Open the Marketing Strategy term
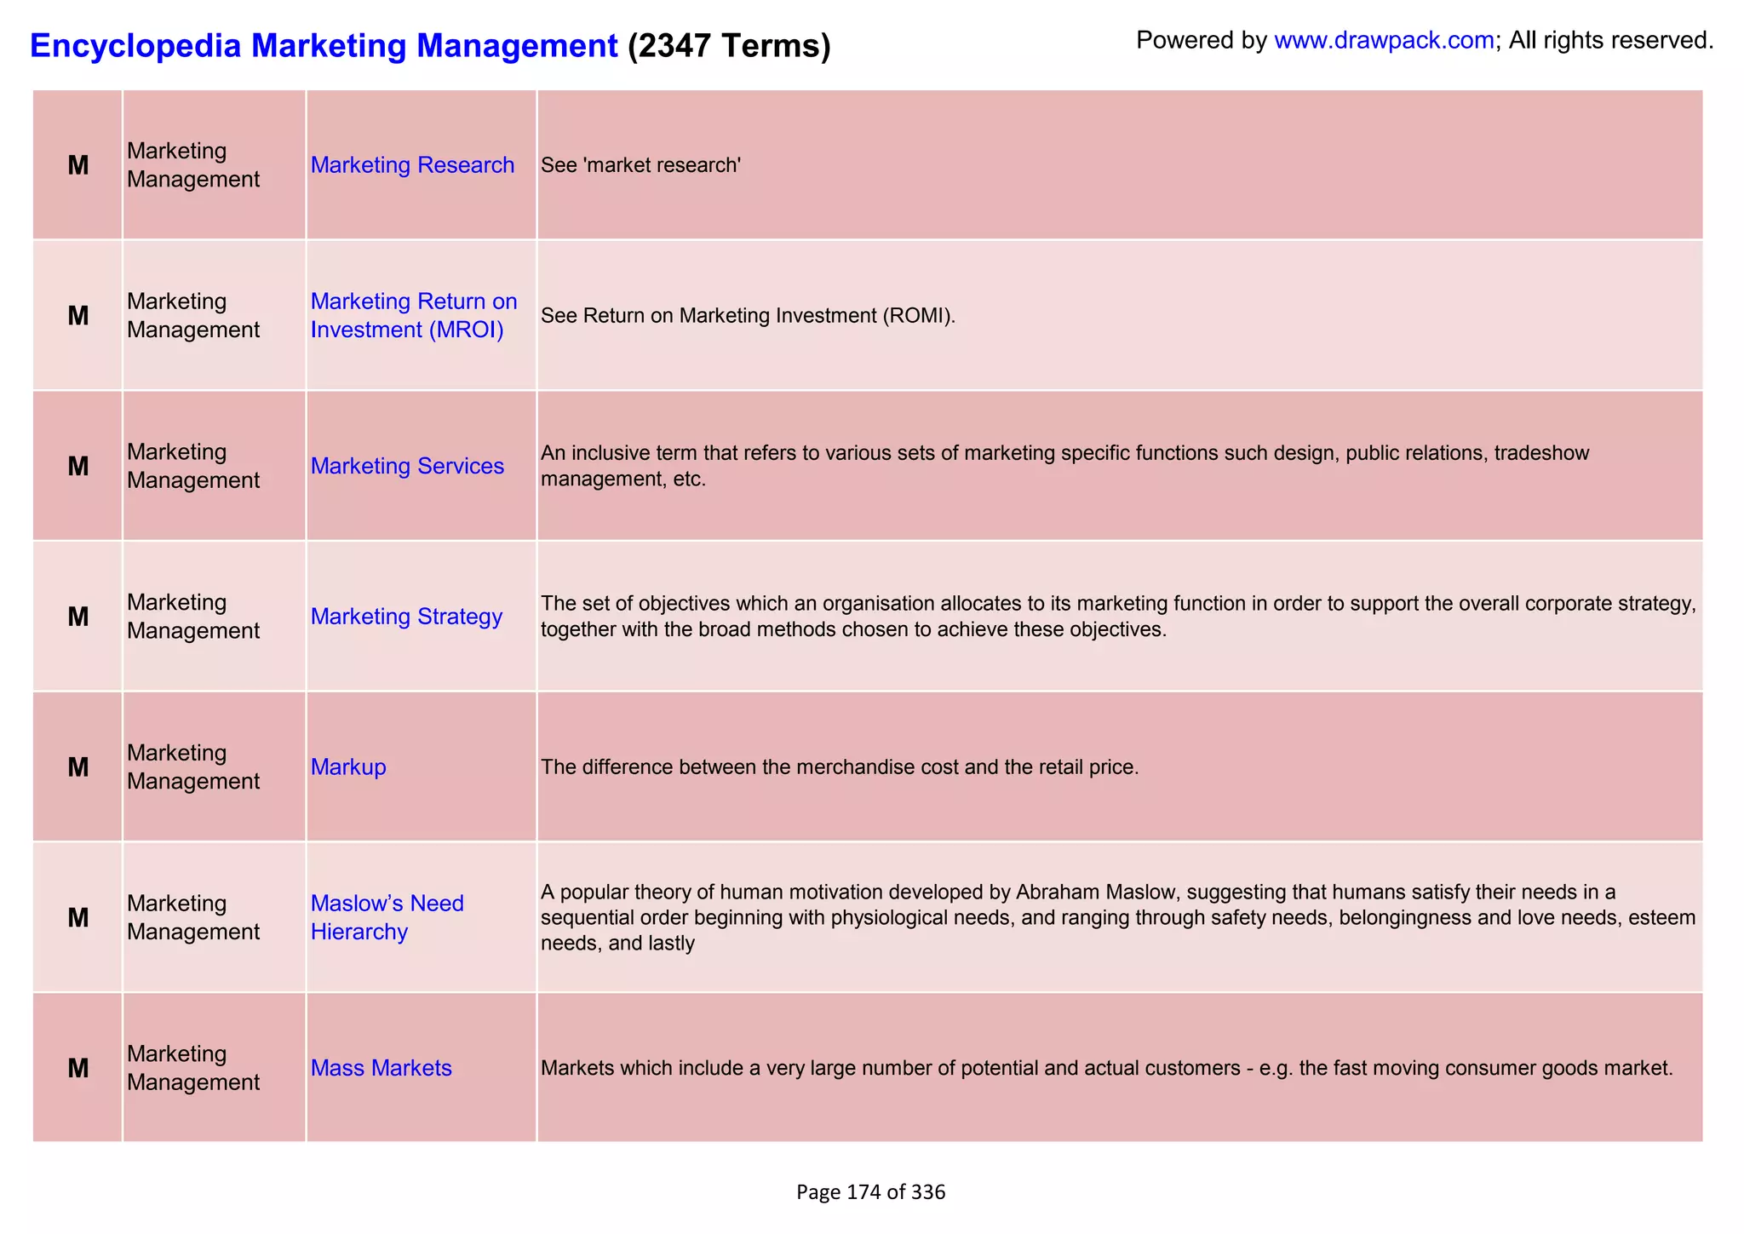The height and width of the screenshot is (1234, 1744). click(406, 617)
